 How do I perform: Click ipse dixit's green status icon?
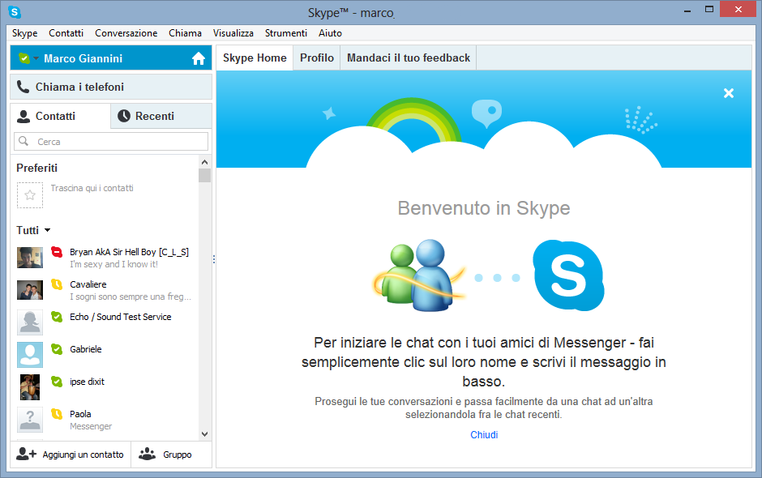coord(57,382)
